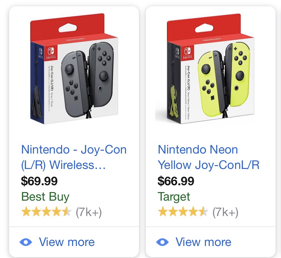Click the eye icon under the Target listing
281x258 pixels.
pyautogui.click(x=163, y=242)
